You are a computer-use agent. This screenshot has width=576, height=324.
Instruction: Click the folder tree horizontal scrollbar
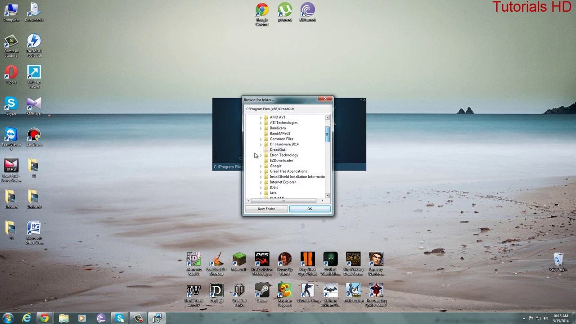[x=285, y=201]
